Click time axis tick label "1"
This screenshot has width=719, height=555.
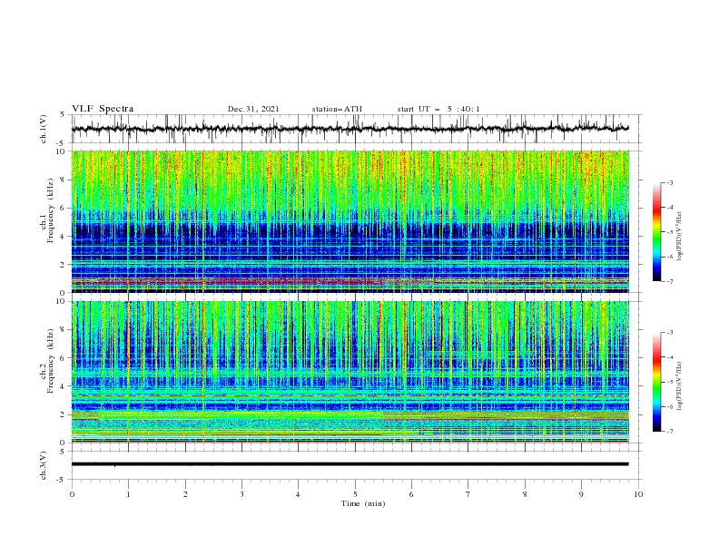(128, 494)
